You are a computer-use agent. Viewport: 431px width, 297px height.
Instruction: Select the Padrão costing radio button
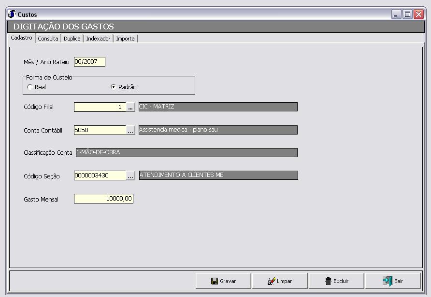tap(114, 87)
